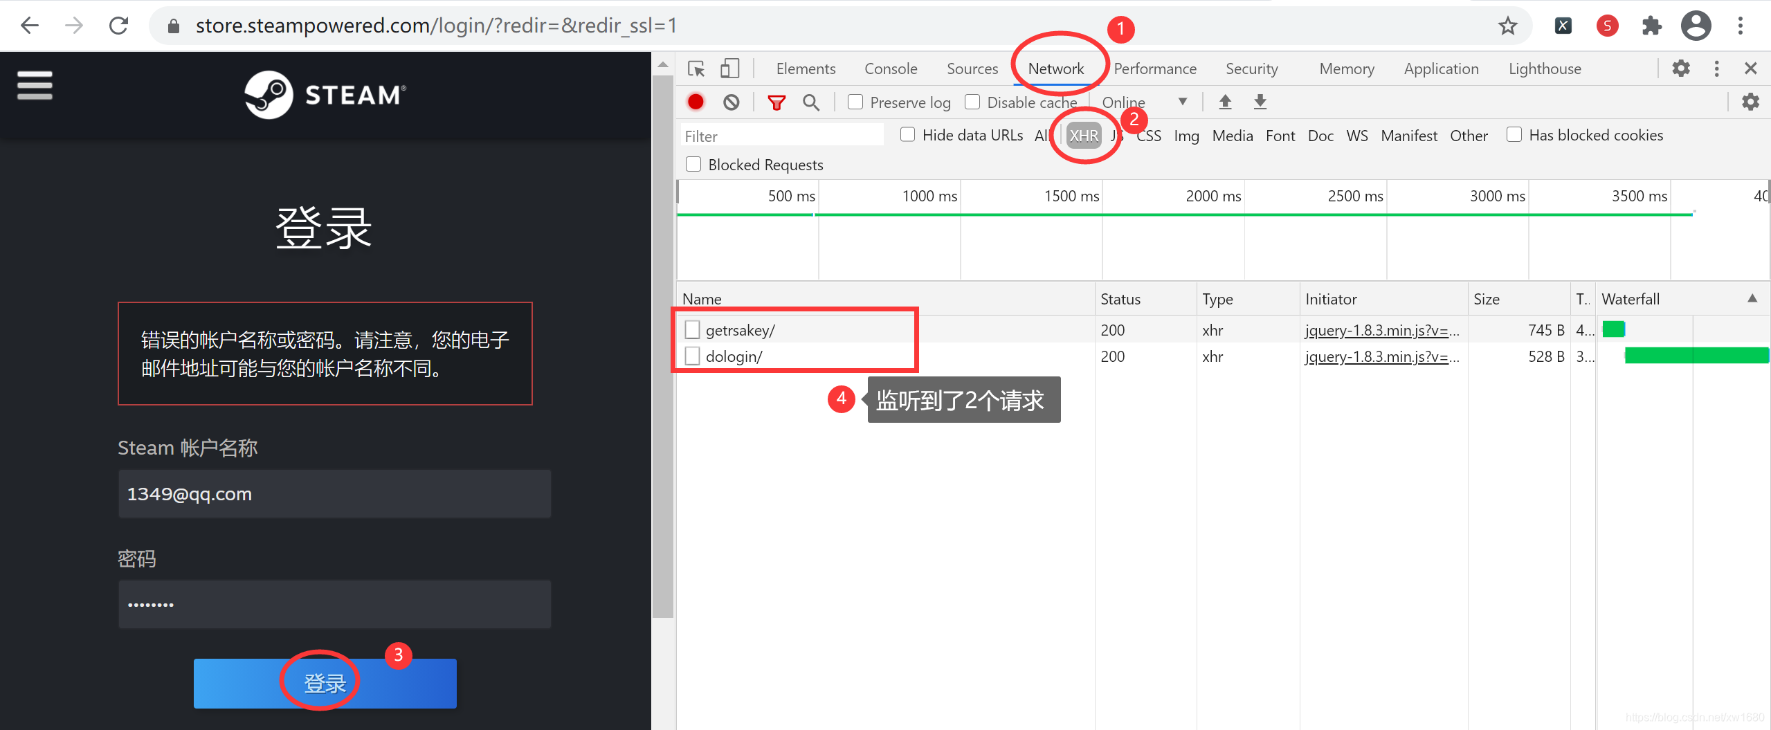Focus the network Filter text box
Image resolution: width=1771 pixels, height=730 pixels.
coord(782,136)
